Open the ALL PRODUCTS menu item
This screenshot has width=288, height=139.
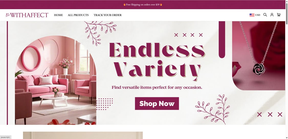(78, 15)
